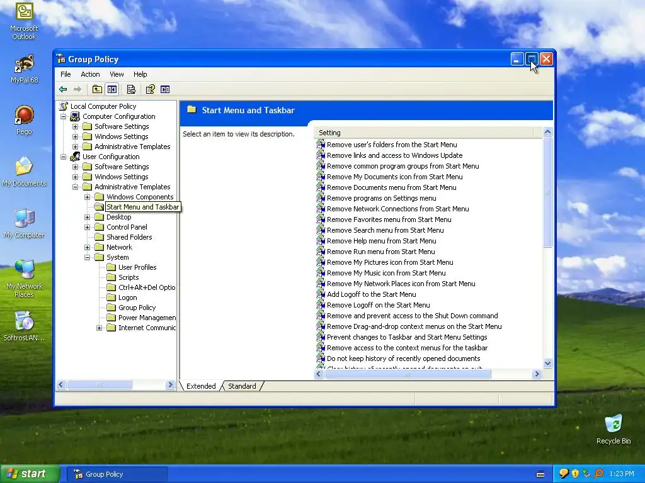
Task: Click the settings list scroll up arrow
Action: click(547, 132)
